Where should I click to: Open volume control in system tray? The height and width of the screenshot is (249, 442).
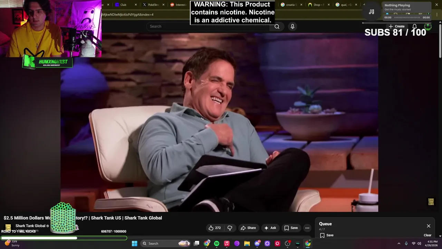coord(419,243)
